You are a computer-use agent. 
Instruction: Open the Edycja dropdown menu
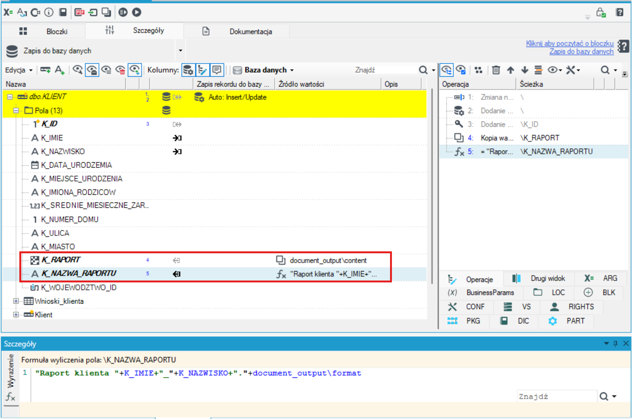(19, 70)
